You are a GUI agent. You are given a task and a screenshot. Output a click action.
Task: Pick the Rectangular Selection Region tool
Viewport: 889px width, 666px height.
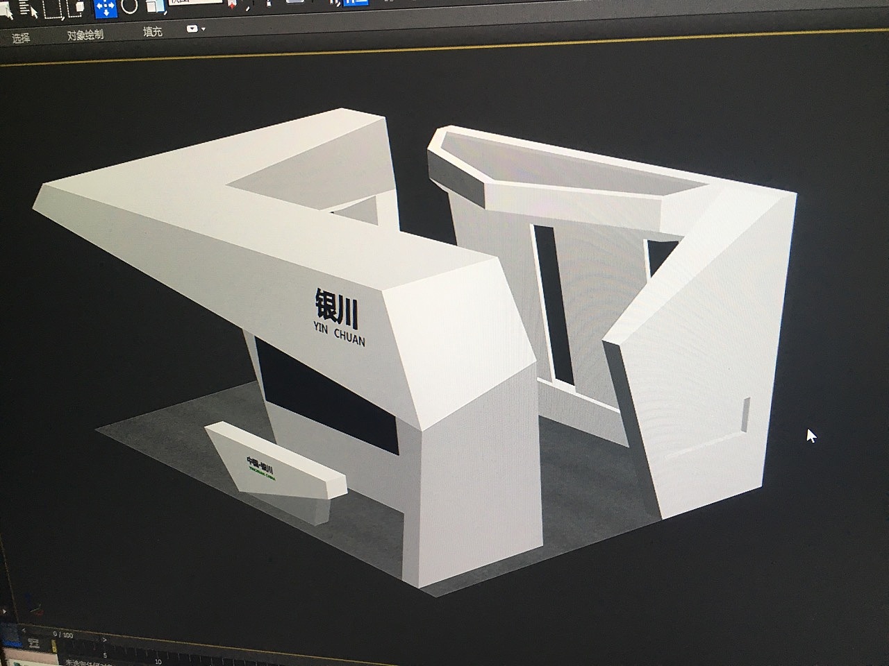click(x=54, y=9)
